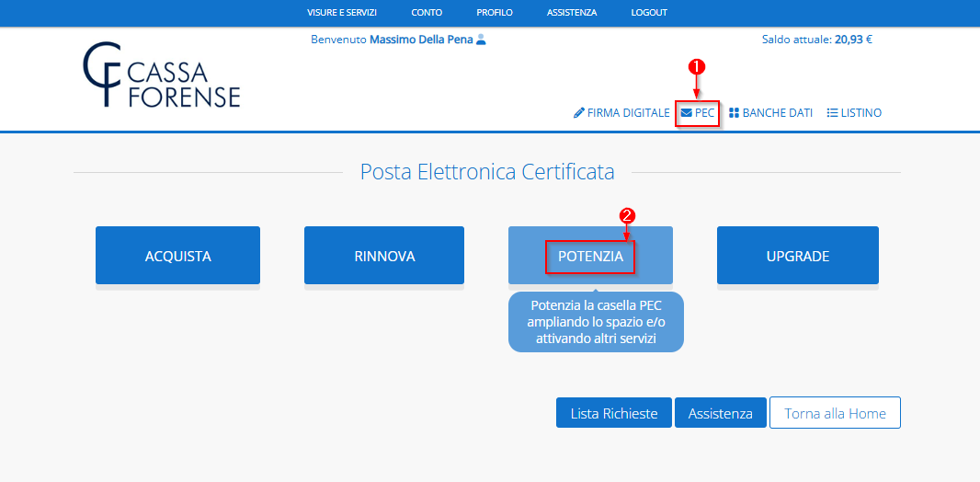
Task: Open the Visure e Servizi menu
Action: click(x=342, y=13)
